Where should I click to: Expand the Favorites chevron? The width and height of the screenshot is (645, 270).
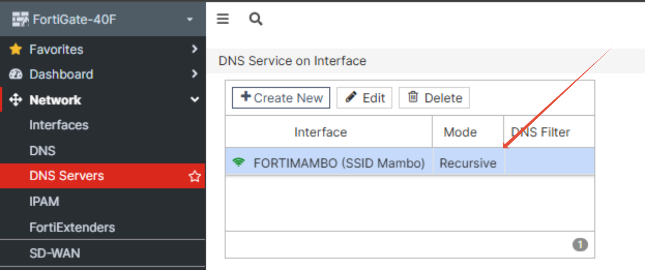pos(195,49)
